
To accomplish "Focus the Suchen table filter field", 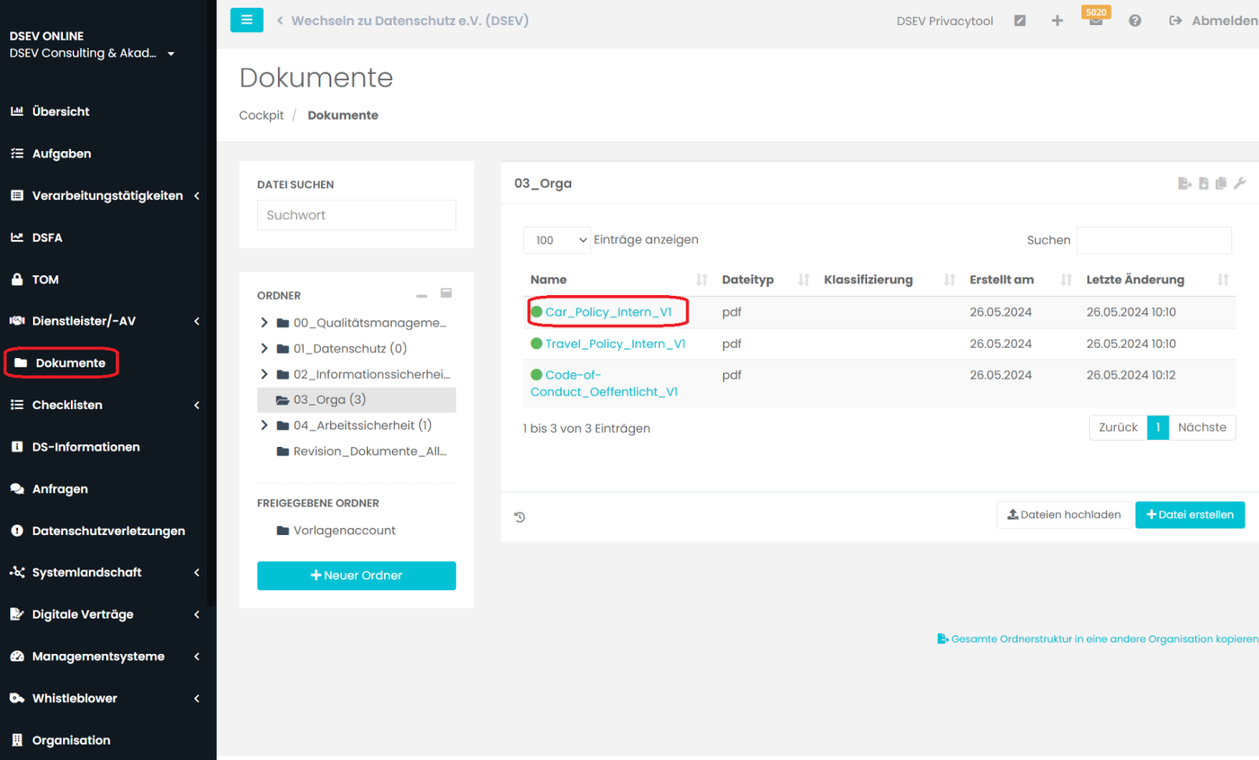I will (x=1154, y=240).
